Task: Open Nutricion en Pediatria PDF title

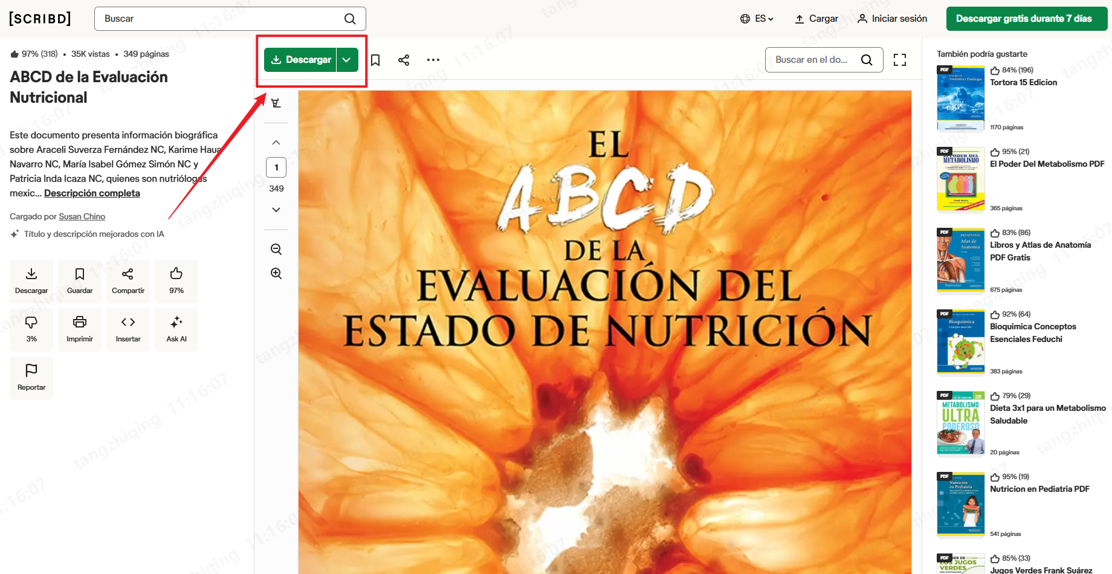Action: [x=1039, y=489]
